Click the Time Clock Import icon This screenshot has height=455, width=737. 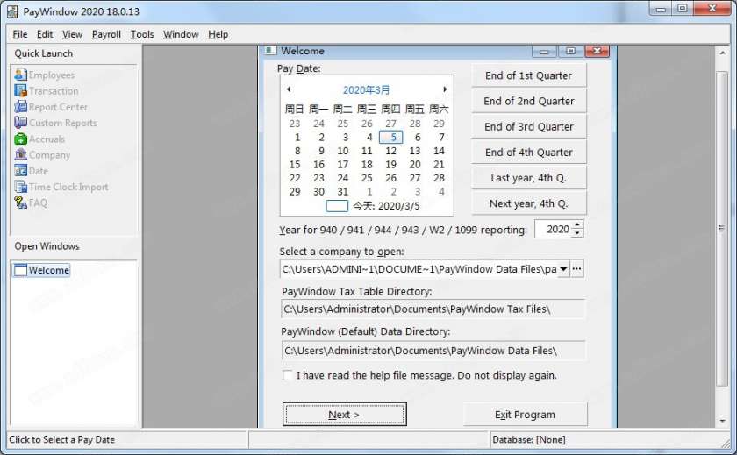[20, 187]
